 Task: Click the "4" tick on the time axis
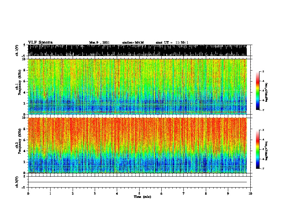(117, 194)
